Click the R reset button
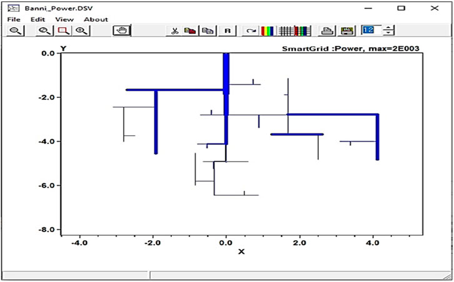This screenshot has height=282, width=454. click(x=228, y=31)
